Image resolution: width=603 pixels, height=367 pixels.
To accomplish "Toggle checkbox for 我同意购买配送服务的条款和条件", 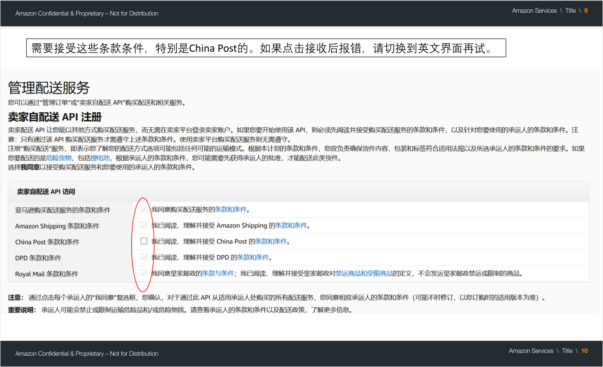I will coord(144,209).
